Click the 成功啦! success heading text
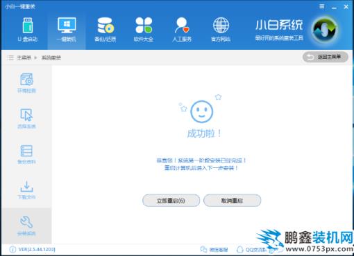The width and height of the screenshot is (354, 256). (204, 134)
